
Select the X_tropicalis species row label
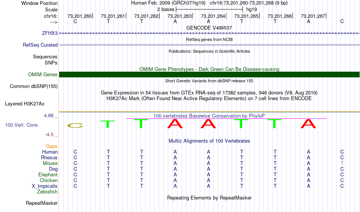point(45,186)
